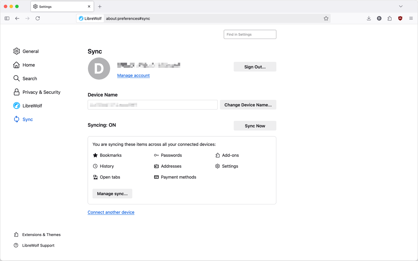Select General settings via the gear icon
The height and width of the screenshot is (261, 418).
pos(16,51)
